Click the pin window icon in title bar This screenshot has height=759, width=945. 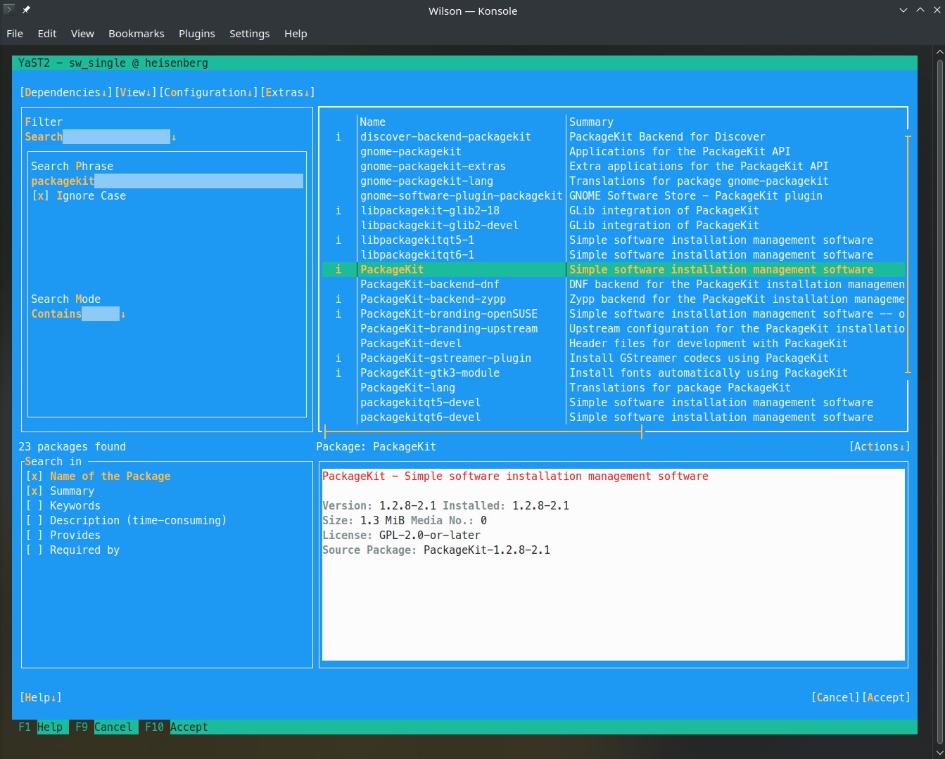point(26,10)
